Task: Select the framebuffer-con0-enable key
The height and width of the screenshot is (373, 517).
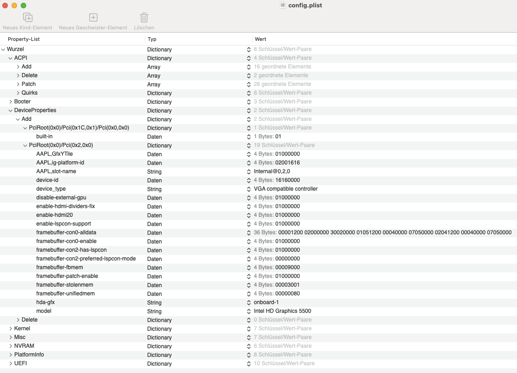Action: tap(66, 241)
